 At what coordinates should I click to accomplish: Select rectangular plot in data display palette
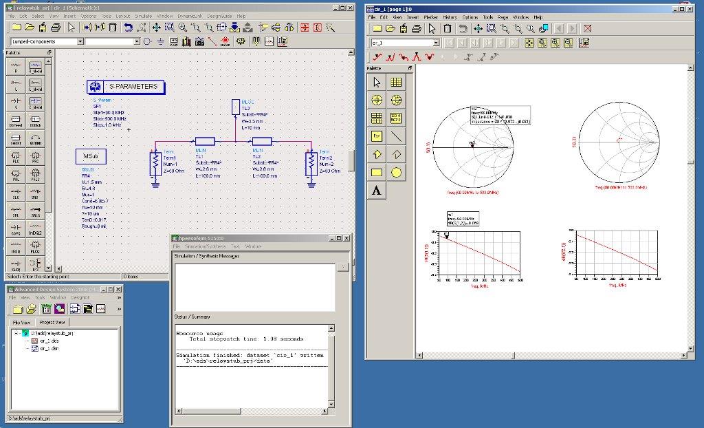pos(396,83)
